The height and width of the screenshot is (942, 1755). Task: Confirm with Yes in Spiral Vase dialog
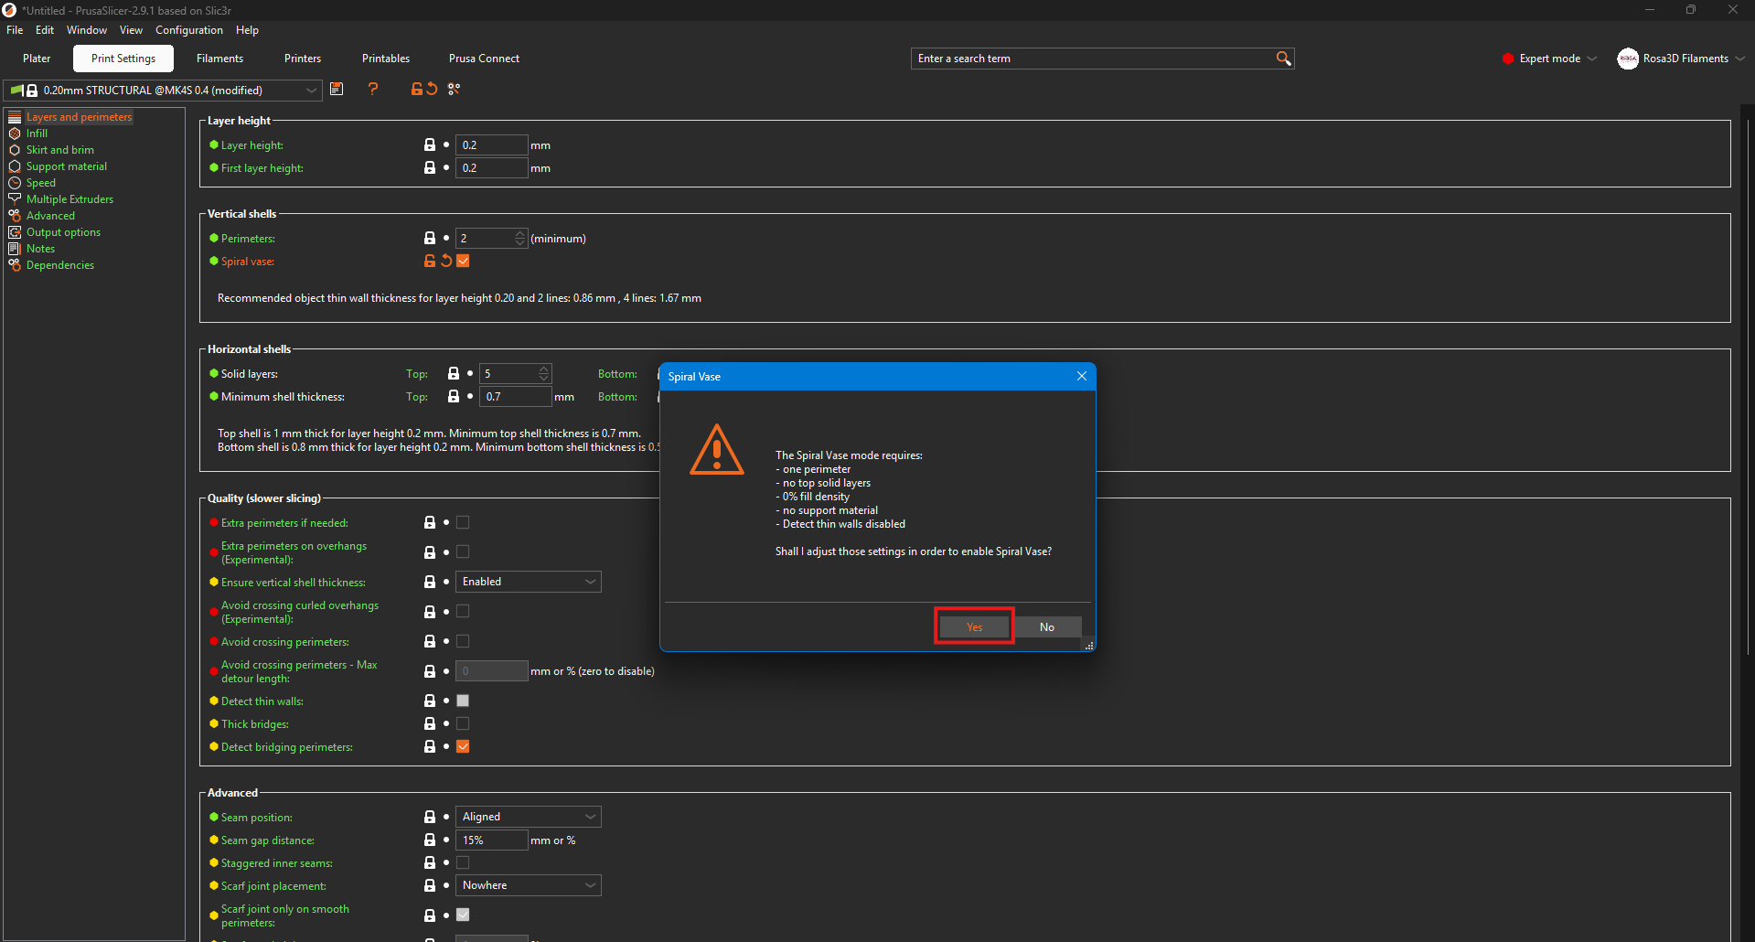[974, 626]
